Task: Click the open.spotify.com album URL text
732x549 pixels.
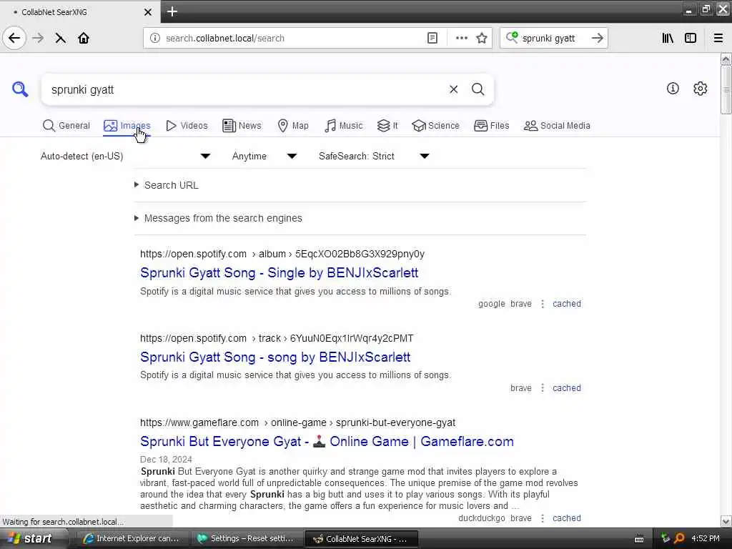Action: (x=282, y=254)
